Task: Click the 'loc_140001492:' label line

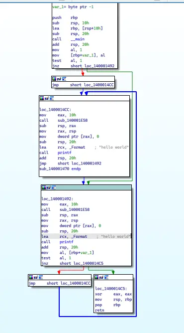Action: click(57, 199)
